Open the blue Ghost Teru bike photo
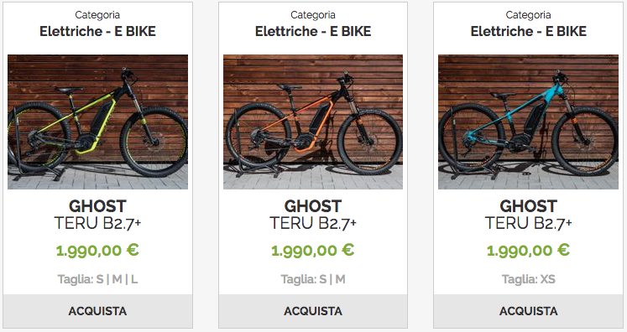This screenshot has width=627, height=332. [528, 122]
